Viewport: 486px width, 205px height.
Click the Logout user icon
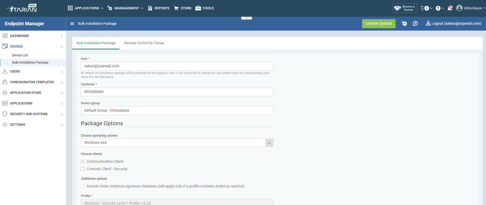tap(428, 23)
